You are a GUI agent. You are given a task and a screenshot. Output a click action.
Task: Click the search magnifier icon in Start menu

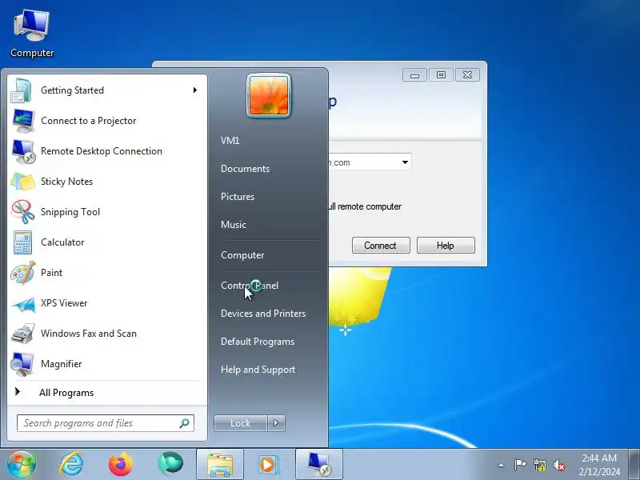[185, 423]
